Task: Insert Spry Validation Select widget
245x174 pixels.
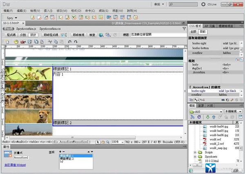Action: pyautogui.click(x=81, y=17)
